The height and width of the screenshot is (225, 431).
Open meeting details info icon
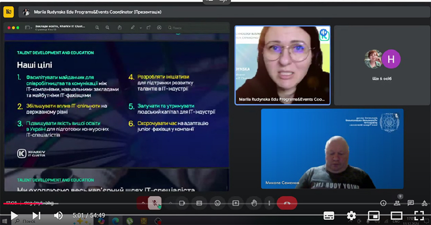pos(383,203)
